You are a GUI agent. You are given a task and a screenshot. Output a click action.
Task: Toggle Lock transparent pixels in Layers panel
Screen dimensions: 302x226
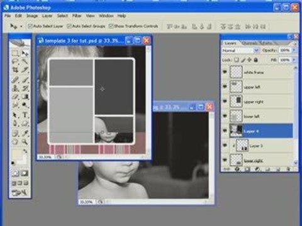[237, 60]
